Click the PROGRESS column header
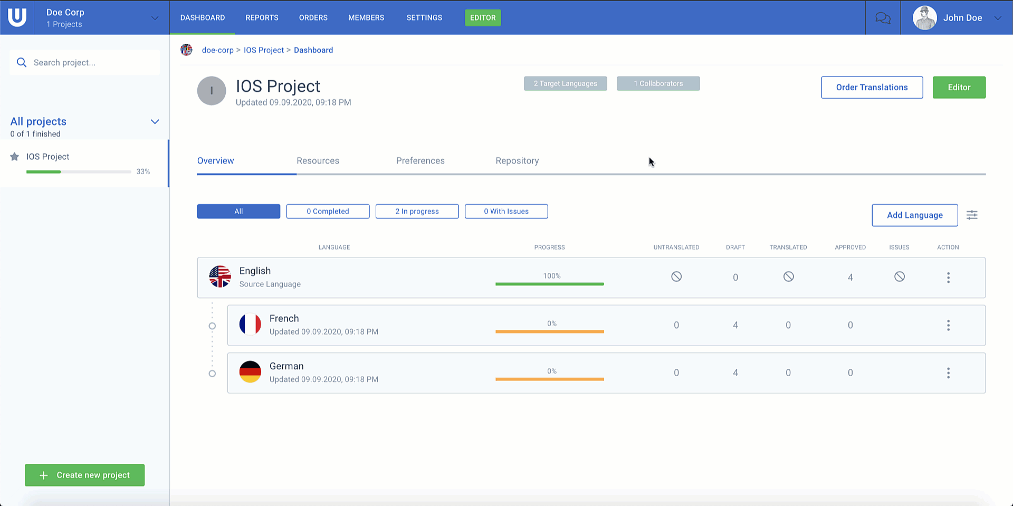This screenshot has height=506, width=1013. tap(549, 247)
